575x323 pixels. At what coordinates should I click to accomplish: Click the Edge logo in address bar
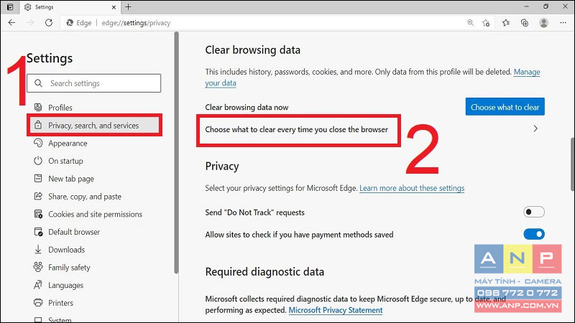[69, 23]
